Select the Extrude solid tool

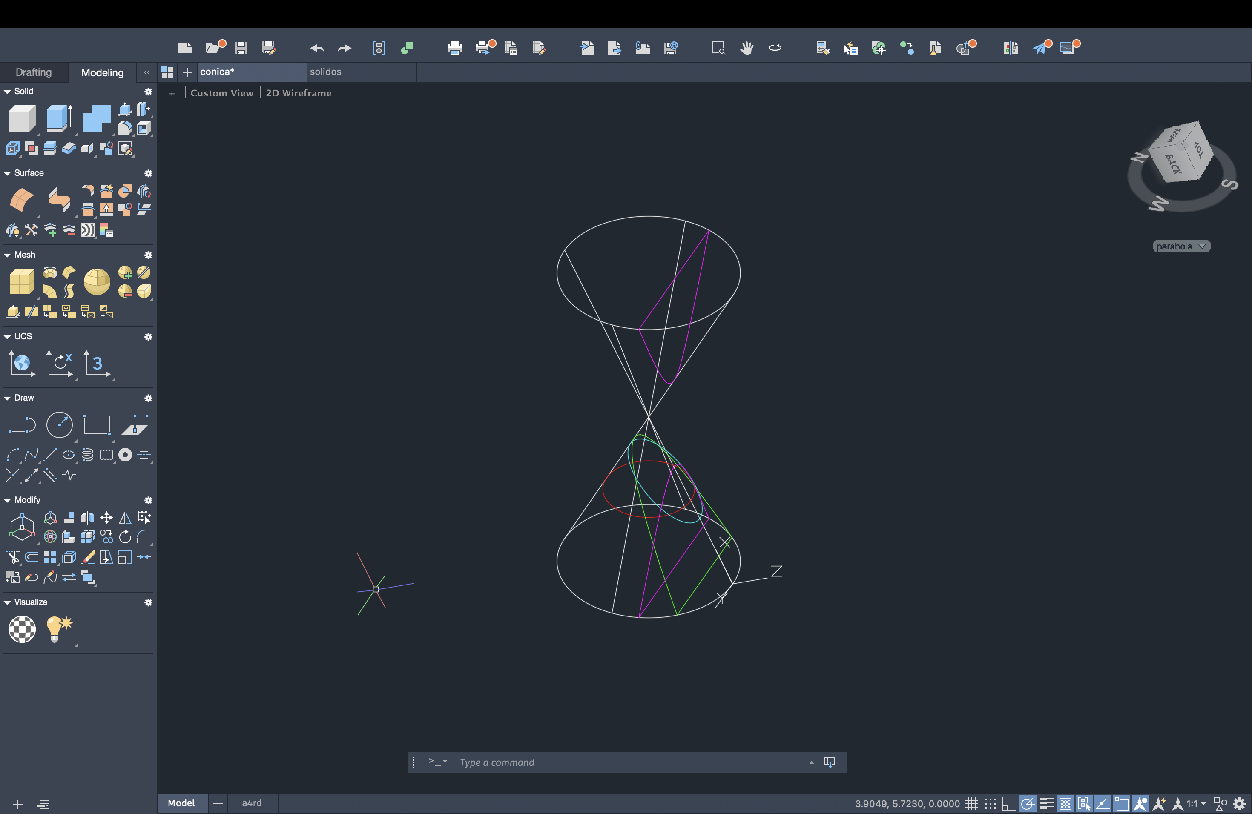coord(59,117)
